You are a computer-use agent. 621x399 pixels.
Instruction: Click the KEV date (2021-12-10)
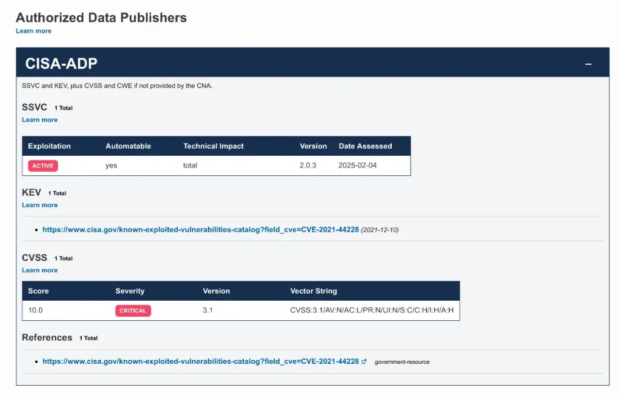380,230
